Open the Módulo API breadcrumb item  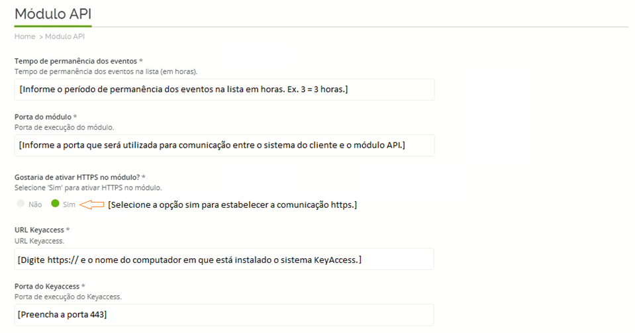65,36
